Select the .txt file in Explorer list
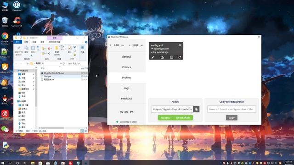The width and height of the screenshot is (294, 165). pyautogui.click(x=49, y=79)
